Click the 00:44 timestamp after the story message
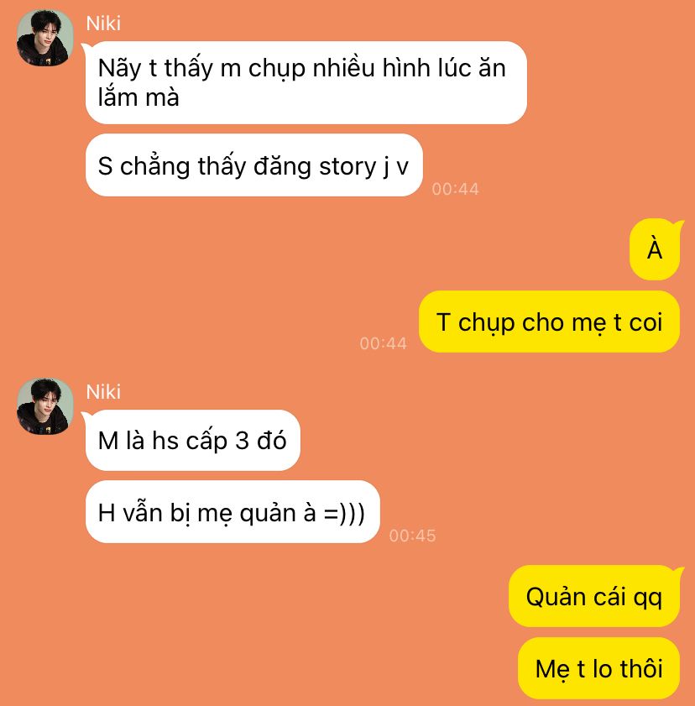This screenshot has width=695, height=706. [455, 189]
